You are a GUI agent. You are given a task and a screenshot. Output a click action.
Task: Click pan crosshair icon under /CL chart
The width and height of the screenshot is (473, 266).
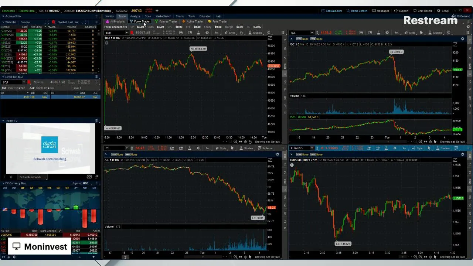245,257
